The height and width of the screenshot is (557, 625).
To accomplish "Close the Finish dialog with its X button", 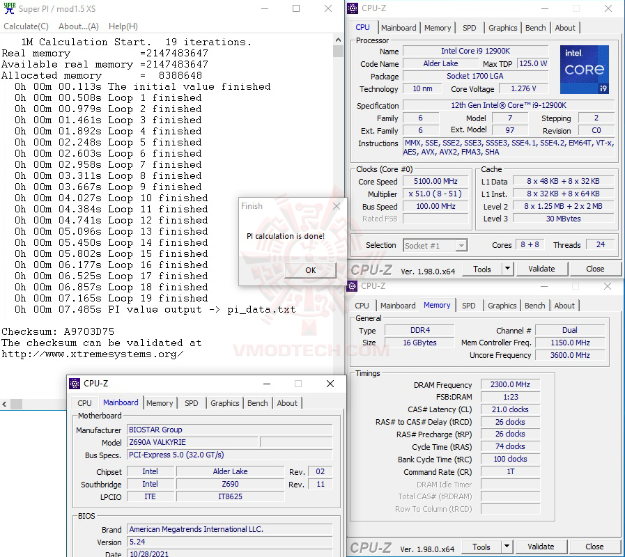I will click(x=337, y=206).
